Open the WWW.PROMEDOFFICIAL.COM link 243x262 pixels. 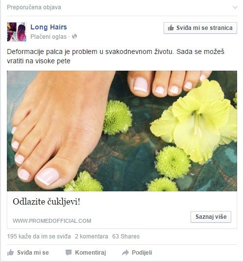click(x=52, y=221)
